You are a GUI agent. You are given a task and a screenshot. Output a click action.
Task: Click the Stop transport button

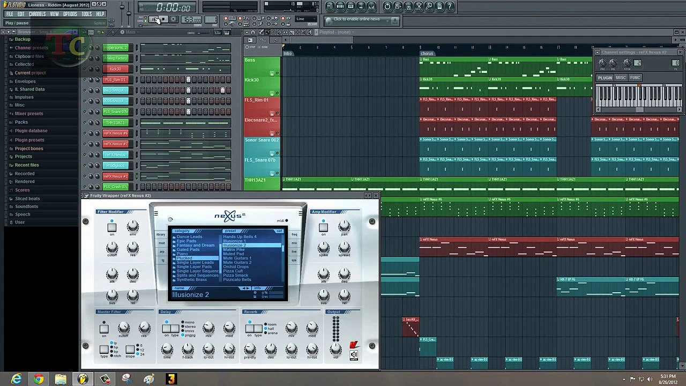(164, 19)
